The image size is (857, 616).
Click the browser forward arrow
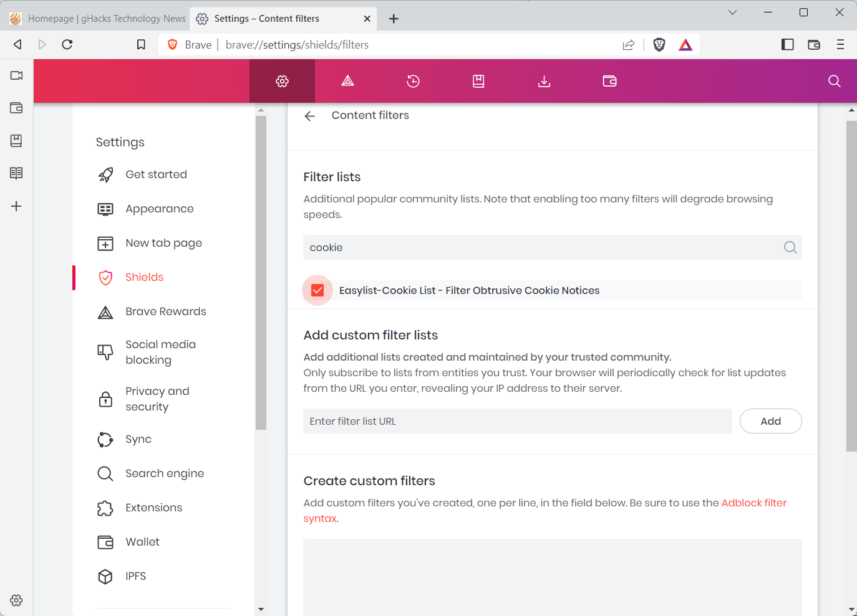(42, 44)
